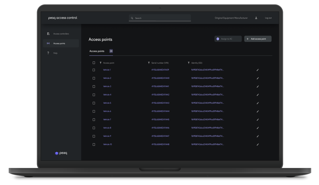Toggle the select-all header checkbox
Image resolution: width=319 pixels, height=185 pixels.
pos(94,63)
